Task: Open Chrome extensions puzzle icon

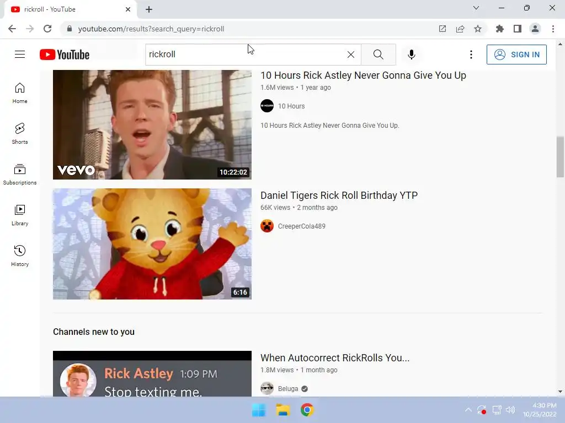Action: [499, 29]
